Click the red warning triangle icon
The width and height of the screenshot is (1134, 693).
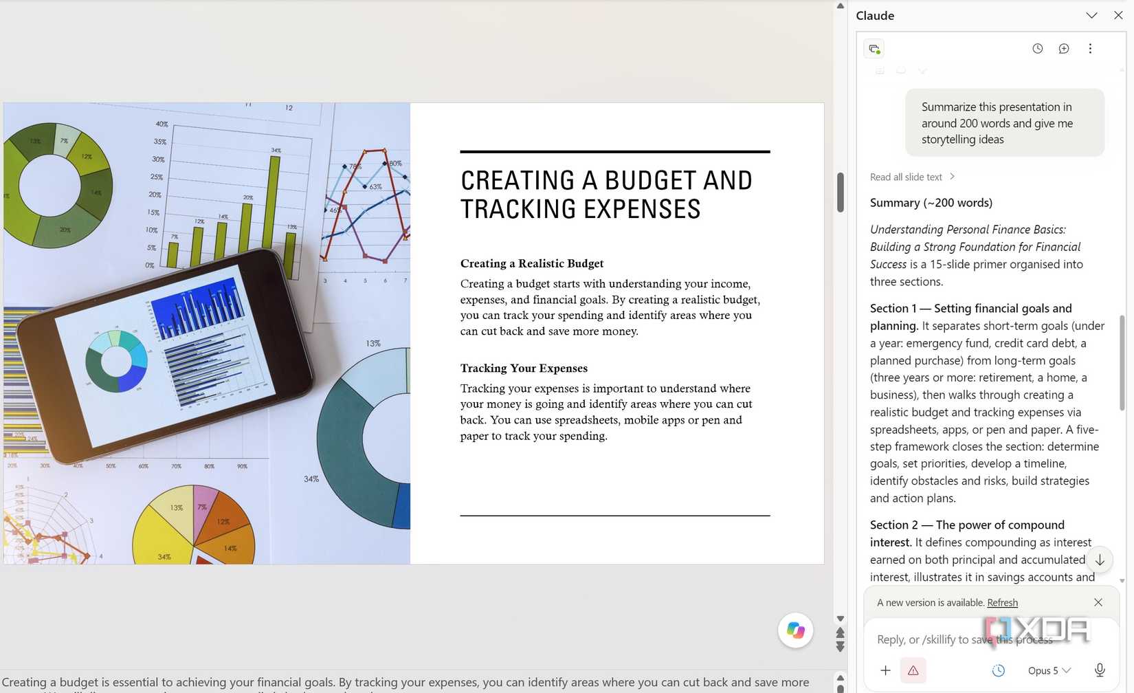point(913,670)
